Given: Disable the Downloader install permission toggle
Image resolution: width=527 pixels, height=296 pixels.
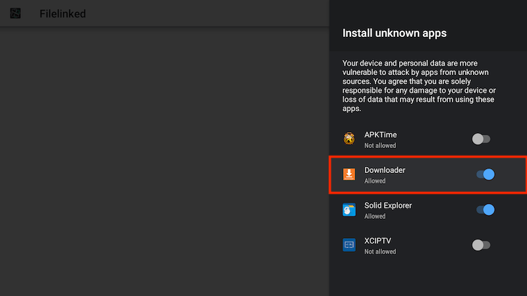Looking at the screenshot, I should [x=485, y=174].
